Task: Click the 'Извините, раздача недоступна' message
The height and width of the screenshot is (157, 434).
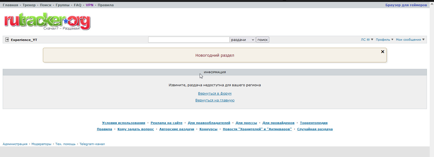Action: (215, 85)
